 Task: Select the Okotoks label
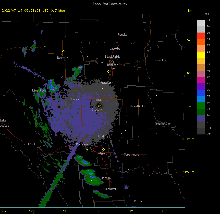[105, 178]
